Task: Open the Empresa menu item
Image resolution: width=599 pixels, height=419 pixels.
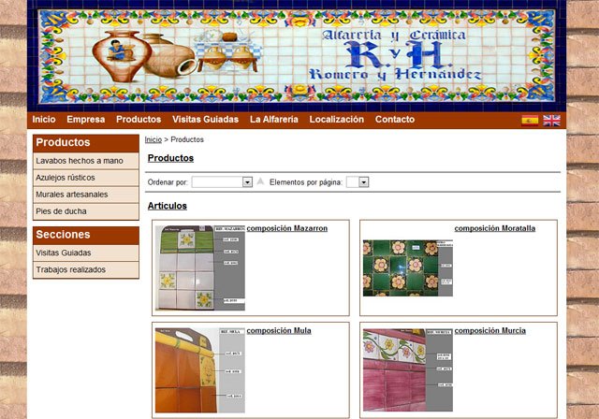Action: (86, 120)
